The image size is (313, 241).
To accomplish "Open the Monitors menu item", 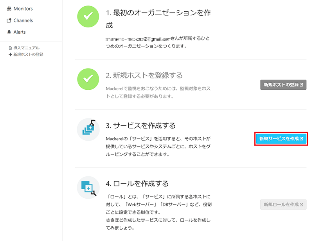I will click(23, 9).
